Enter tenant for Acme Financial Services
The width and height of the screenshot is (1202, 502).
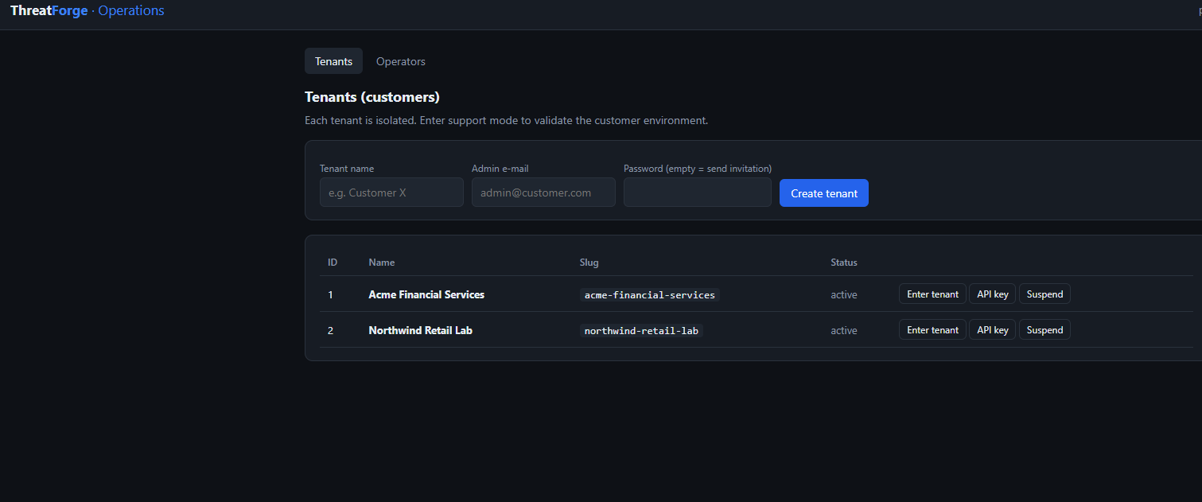click(932, 294)
